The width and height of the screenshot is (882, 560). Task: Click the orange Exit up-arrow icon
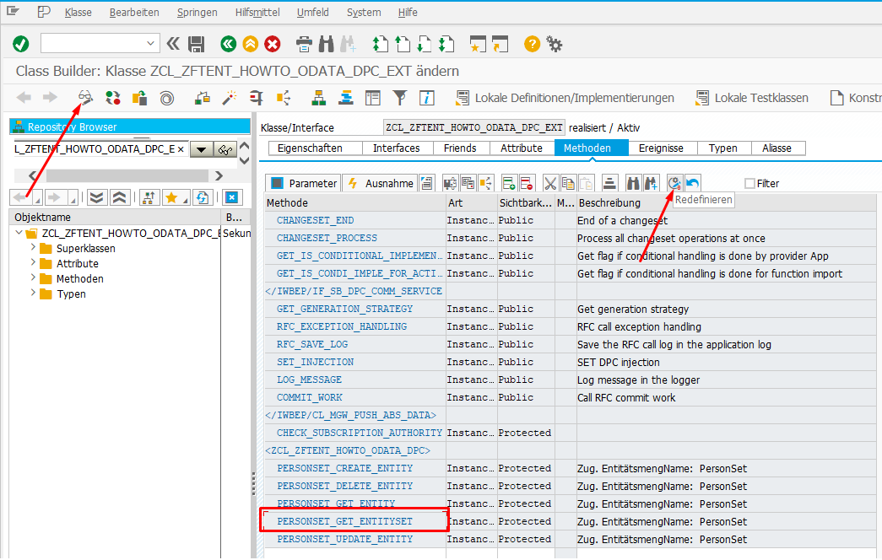click(251, 44)
